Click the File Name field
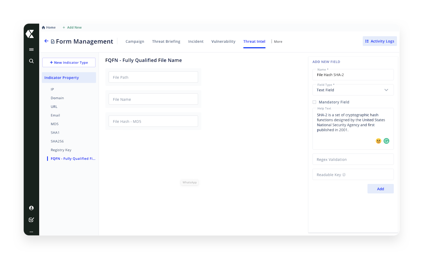This screenshot has width=423, height=259. (153, 99)
